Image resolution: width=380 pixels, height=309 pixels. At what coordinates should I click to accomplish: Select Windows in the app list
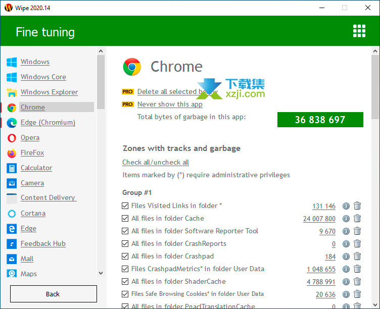pyautogui.click(x=35, y=62)
